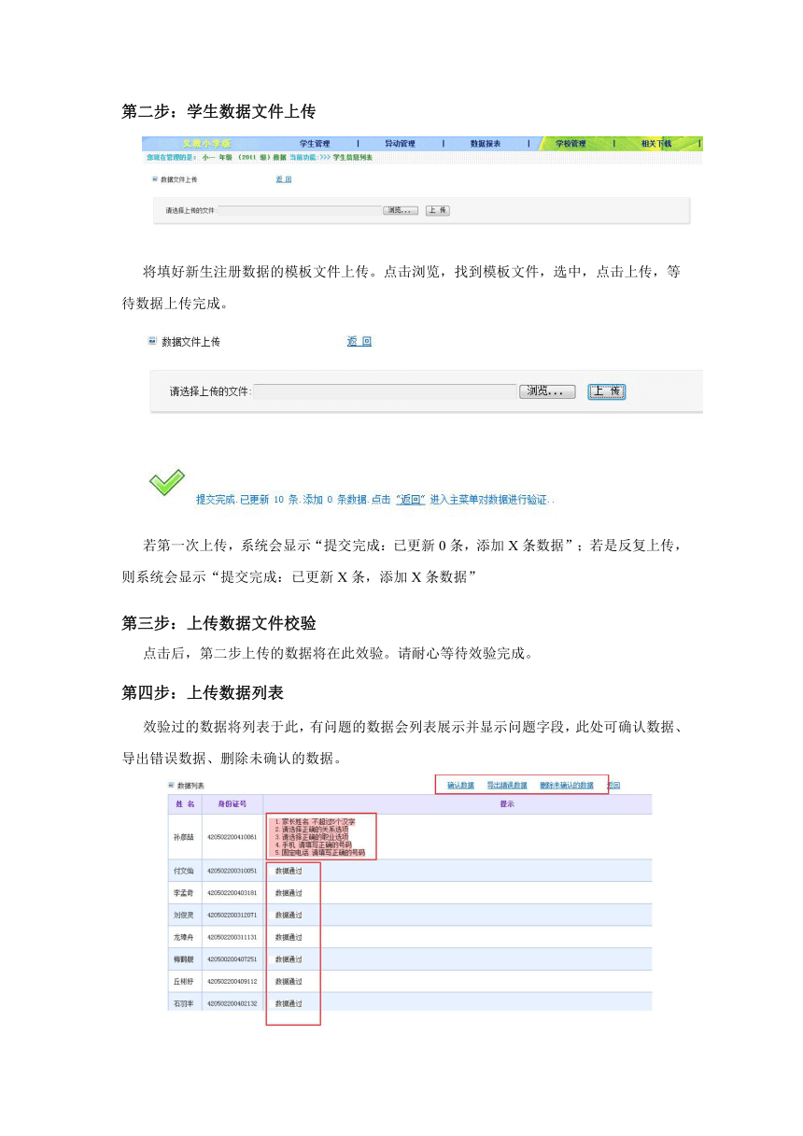Focus the file field above the green checkmark
The width and height of the screenshot is (803, 1136).
tap(385, 391)
